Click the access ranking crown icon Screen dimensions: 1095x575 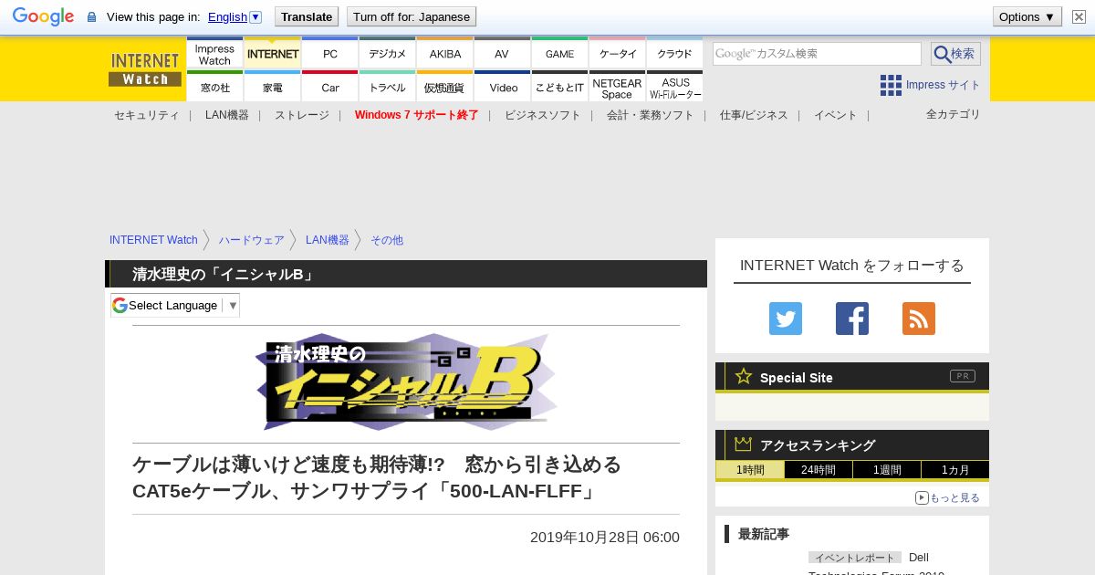pos(744,444)
